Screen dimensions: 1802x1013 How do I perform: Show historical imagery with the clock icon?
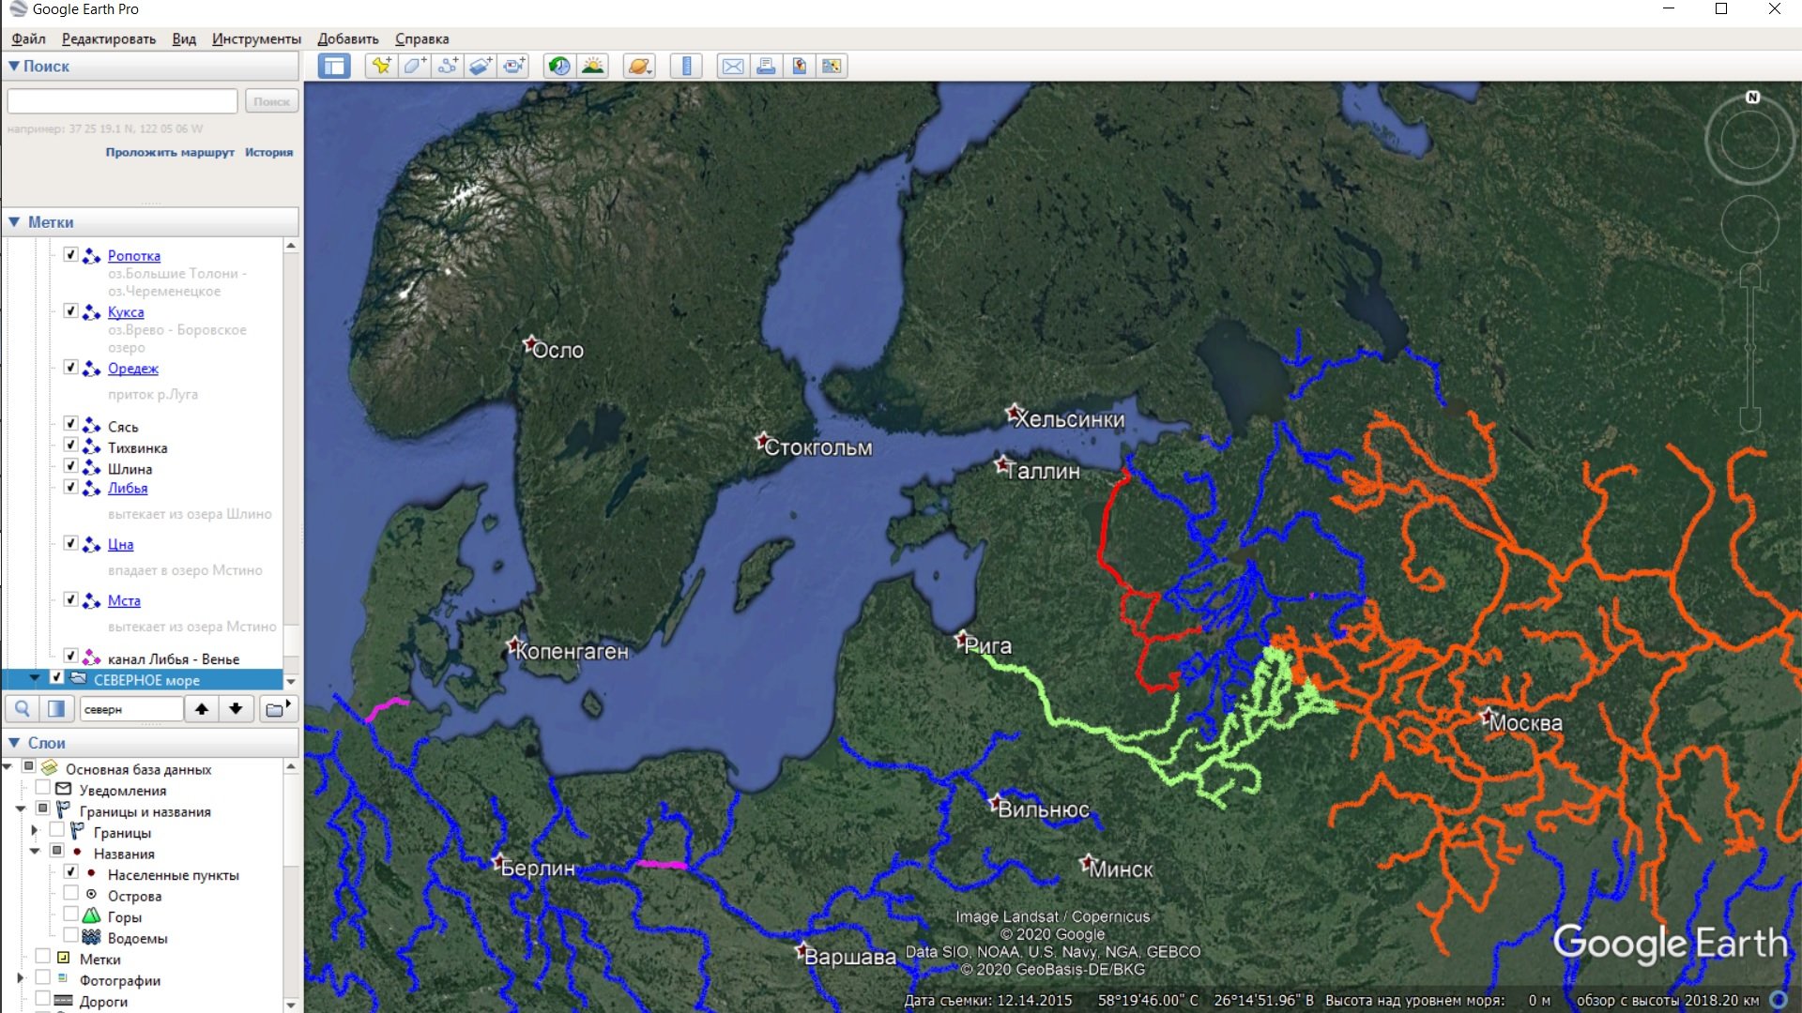click(x=559, y=66)
